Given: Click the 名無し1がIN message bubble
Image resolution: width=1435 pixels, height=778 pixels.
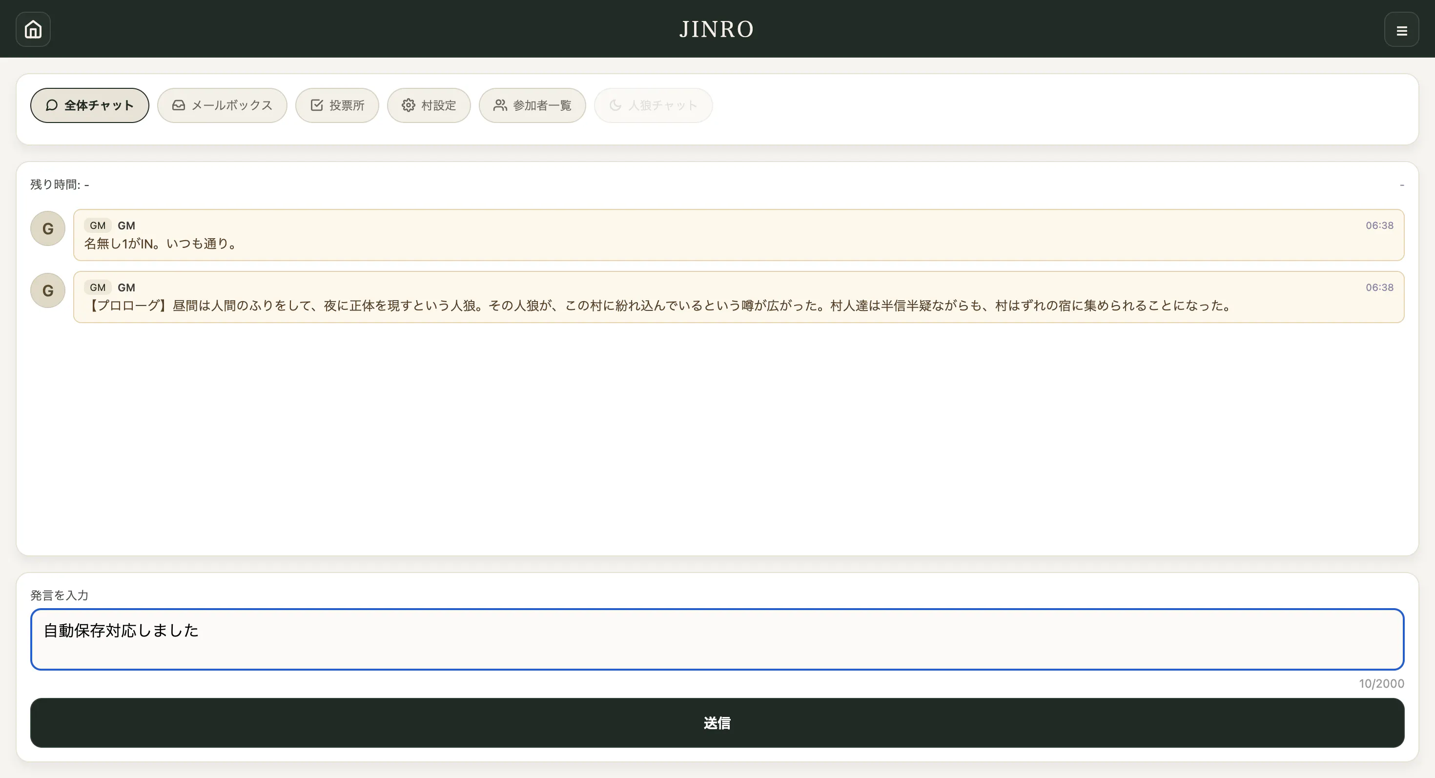Looking at the screenshot, I should coord(738,235).
